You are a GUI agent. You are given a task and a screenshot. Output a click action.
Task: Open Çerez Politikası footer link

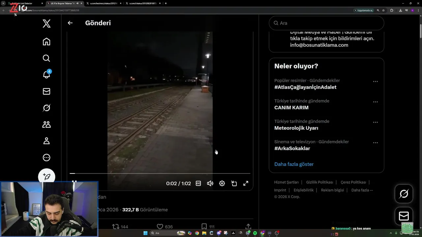353,182
